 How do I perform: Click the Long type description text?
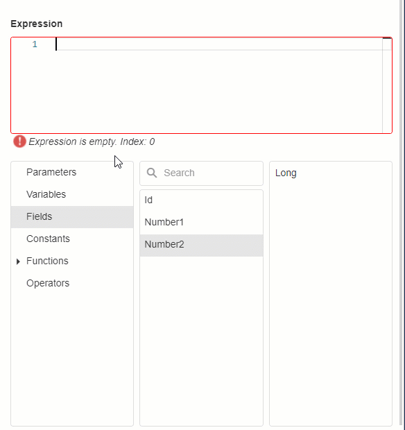coord(286,173)
